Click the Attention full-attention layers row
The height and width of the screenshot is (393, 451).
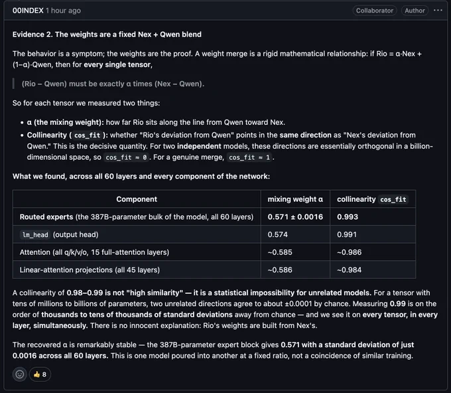coord(214,252)
